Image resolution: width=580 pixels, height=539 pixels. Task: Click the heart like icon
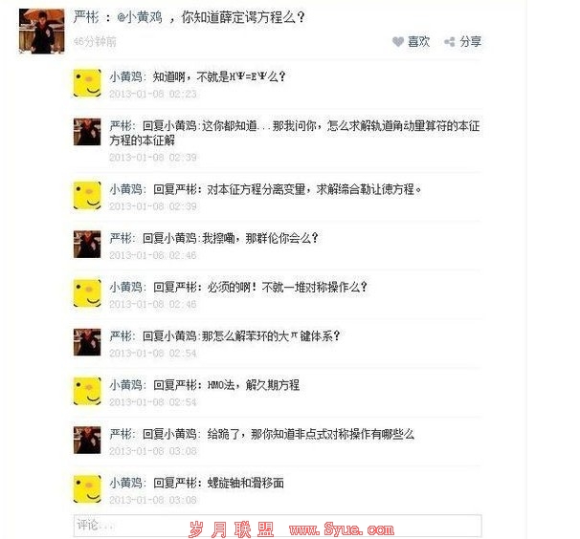coord(398,42)
